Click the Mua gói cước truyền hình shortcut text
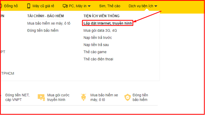205x115 pixels. point(58,97)
